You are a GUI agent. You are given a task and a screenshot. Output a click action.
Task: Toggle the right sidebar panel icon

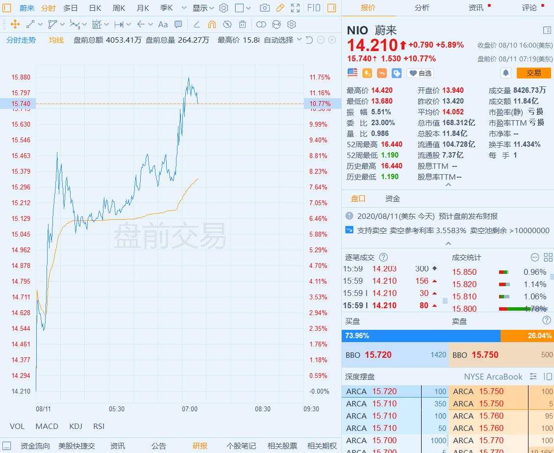point(331,8)
